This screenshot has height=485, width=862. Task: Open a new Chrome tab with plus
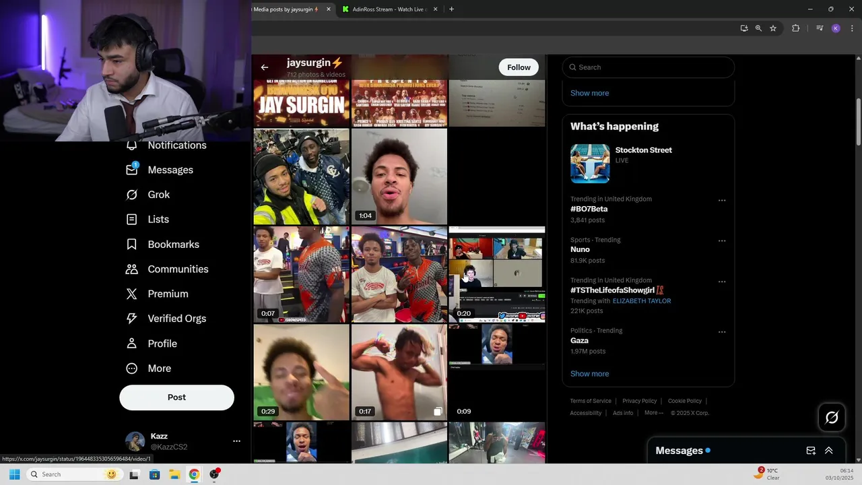click(x=451, y=9)
